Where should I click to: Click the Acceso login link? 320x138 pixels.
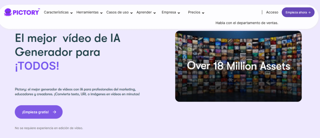coord(272,12)
